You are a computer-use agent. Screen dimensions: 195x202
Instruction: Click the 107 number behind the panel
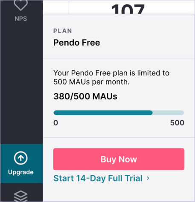(128, 9)
